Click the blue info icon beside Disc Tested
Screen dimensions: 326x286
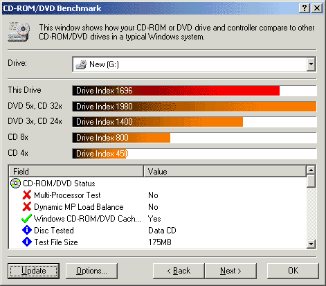[27, 230]
